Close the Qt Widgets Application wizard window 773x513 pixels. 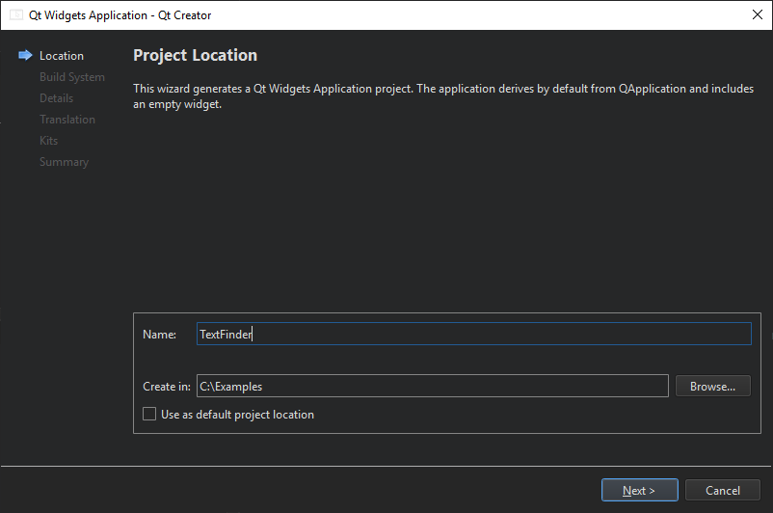point(756,15)
